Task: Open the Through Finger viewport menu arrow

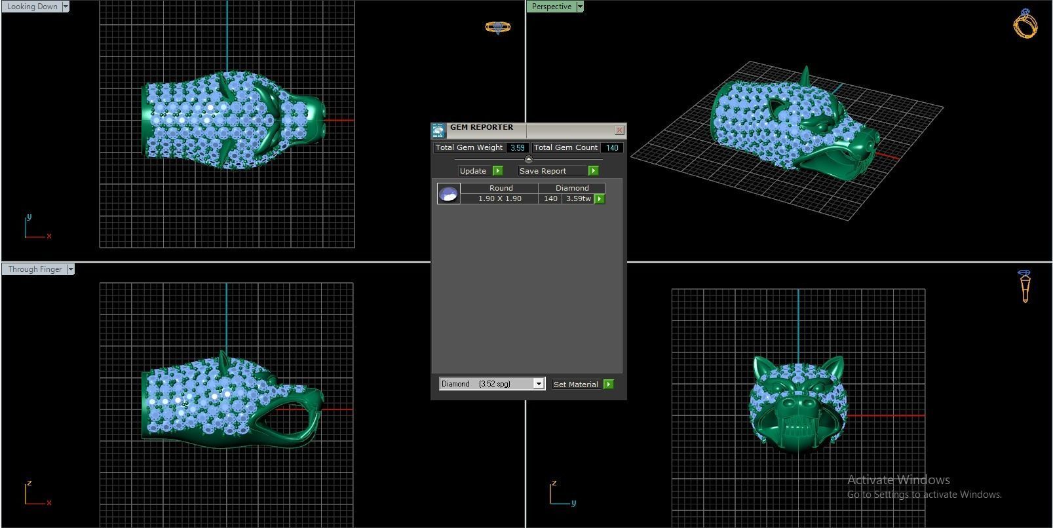Action: point(70,269)
